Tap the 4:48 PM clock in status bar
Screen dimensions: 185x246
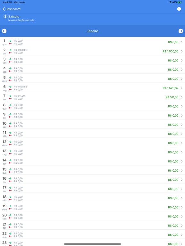click(x=7, y=2)
